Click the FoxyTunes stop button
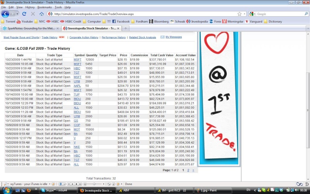The width and height of the screenshot is (310, 194). (x=76, y=184)
